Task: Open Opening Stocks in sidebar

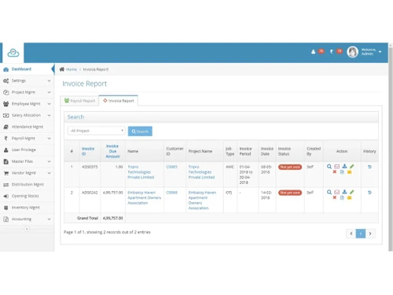Action: pos(27,196)
